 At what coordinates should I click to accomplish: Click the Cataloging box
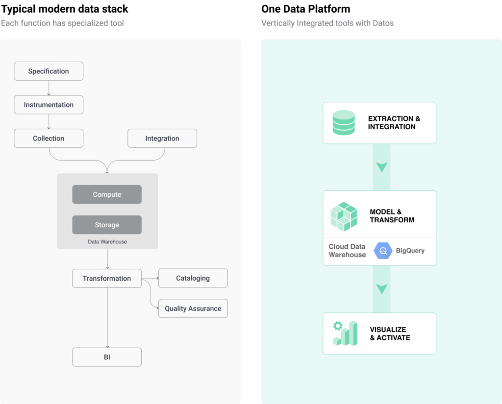click(x=193, y=278)
